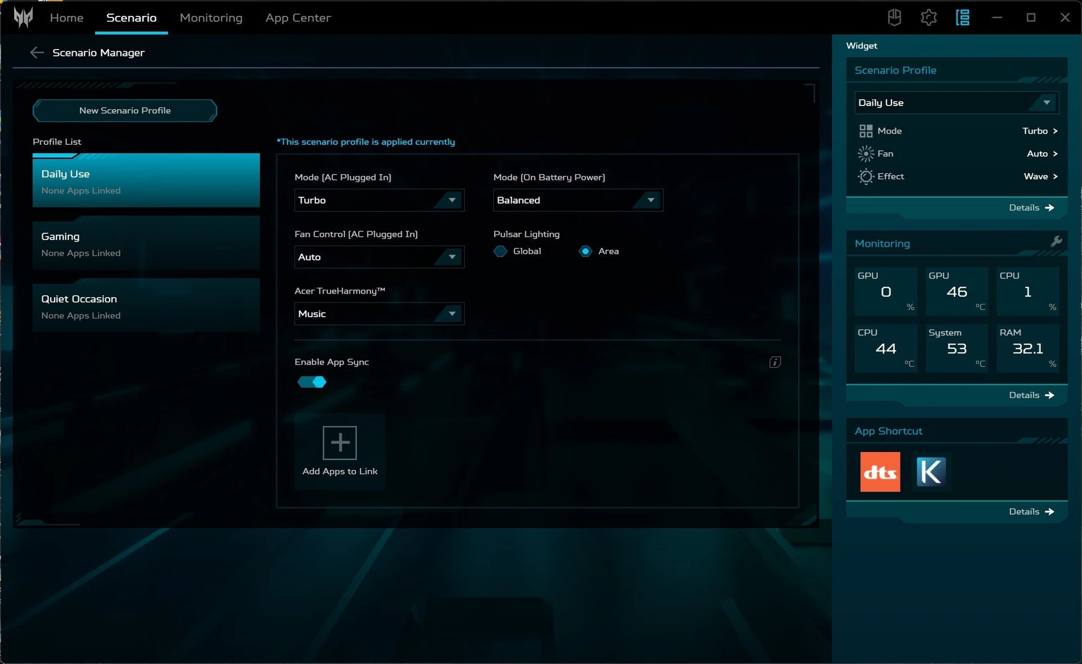This screenshot has height=664, width=1082.
Task: Click App Shortcut Details arrow
Action: click(x=1049, y=511)
